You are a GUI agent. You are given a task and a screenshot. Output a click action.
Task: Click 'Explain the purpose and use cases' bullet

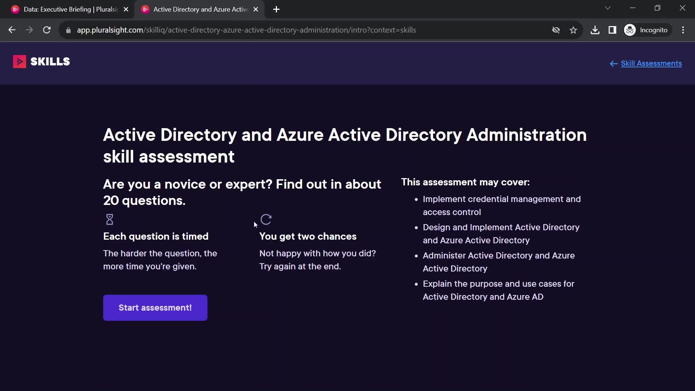tap(498, 290)
